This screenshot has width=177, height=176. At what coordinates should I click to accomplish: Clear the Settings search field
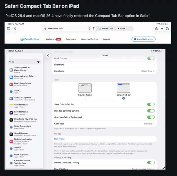pos(38,62)
